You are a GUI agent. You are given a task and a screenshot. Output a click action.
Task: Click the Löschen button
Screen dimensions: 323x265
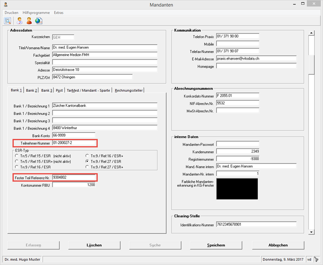click(94, 245)
